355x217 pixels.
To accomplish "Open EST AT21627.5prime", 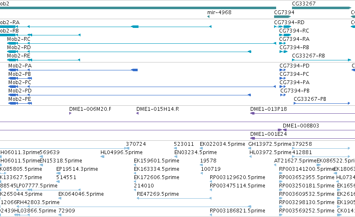I will click(295, 161).
